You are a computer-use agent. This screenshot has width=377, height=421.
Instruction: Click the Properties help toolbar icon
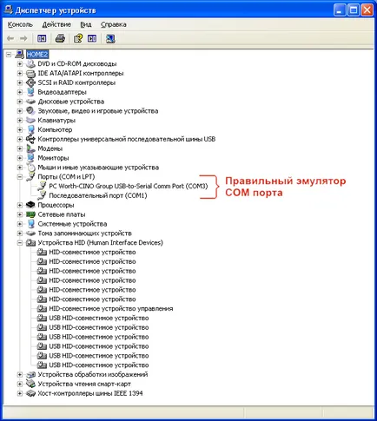point(78,38)
